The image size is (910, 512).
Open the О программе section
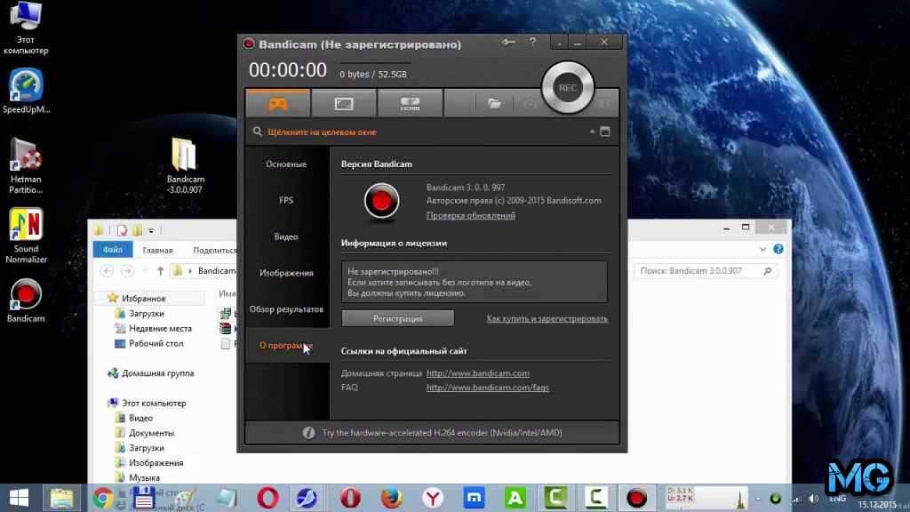tap(286, 346)
